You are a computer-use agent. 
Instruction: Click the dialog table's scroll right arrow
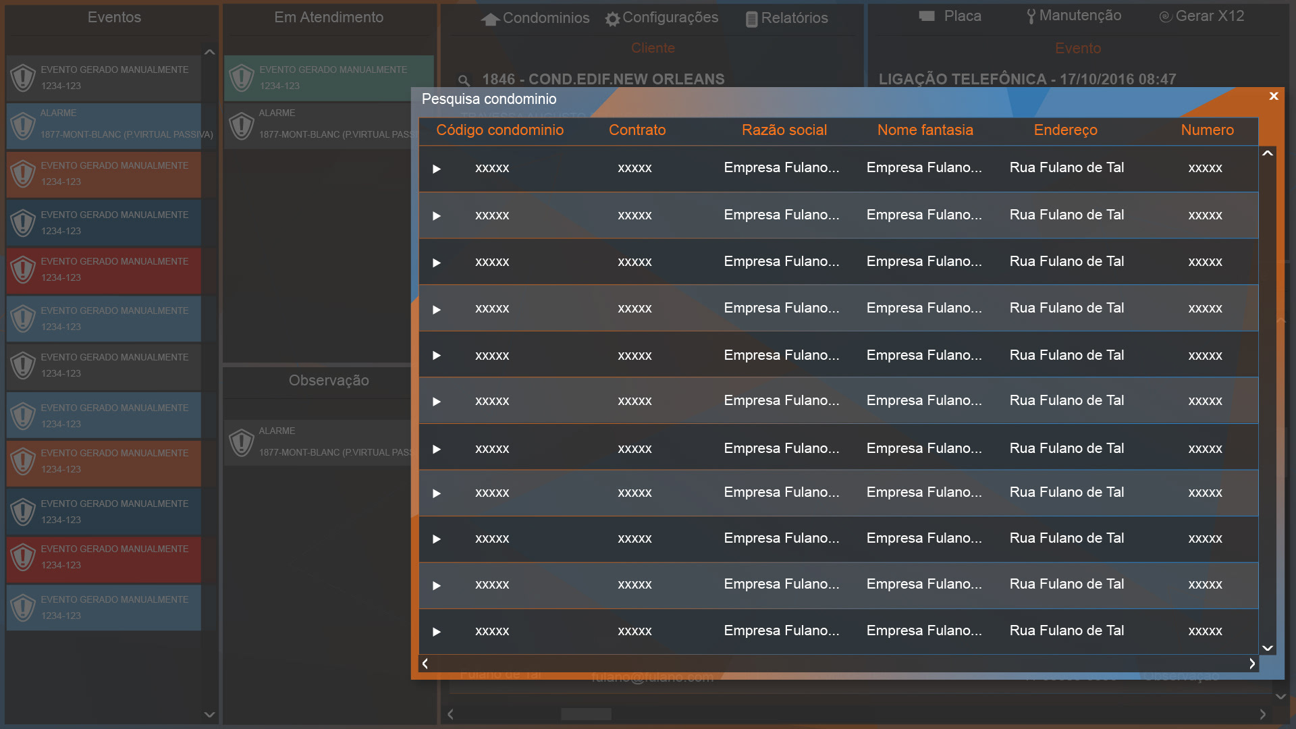[x=1252, y=664]
